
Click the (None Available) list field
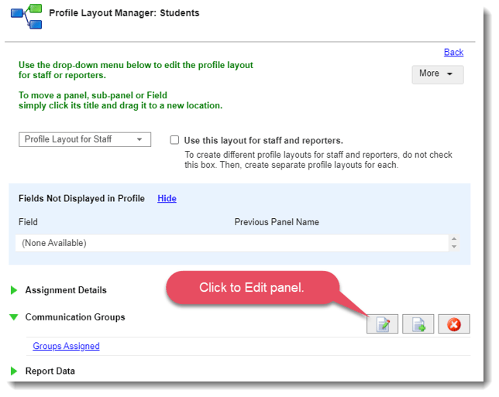(x=232, y=243)
